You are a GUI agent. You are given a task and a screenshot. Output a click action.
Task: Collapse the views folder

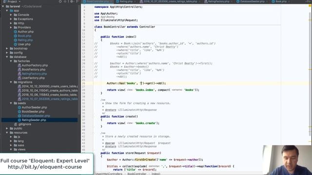click(11, 149)
